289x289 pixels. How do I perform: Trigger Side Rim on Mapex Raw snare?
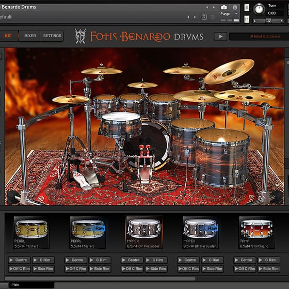click(x=213, y=269)
